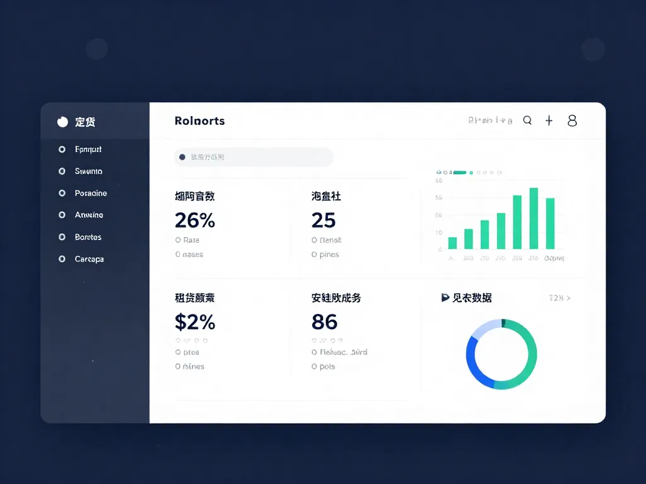Select the pines radio option under 25
The height and width of the screenshot is (484, 646).
pyautogui.click(x=314, y=255)
